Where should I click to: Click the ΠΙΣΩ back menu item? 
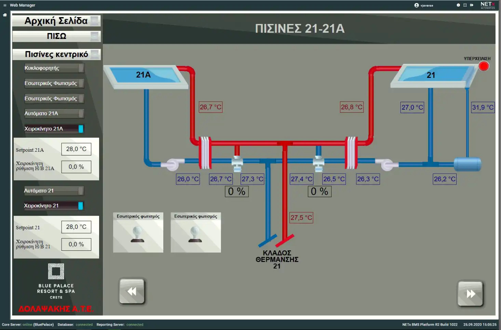point(56,36)
